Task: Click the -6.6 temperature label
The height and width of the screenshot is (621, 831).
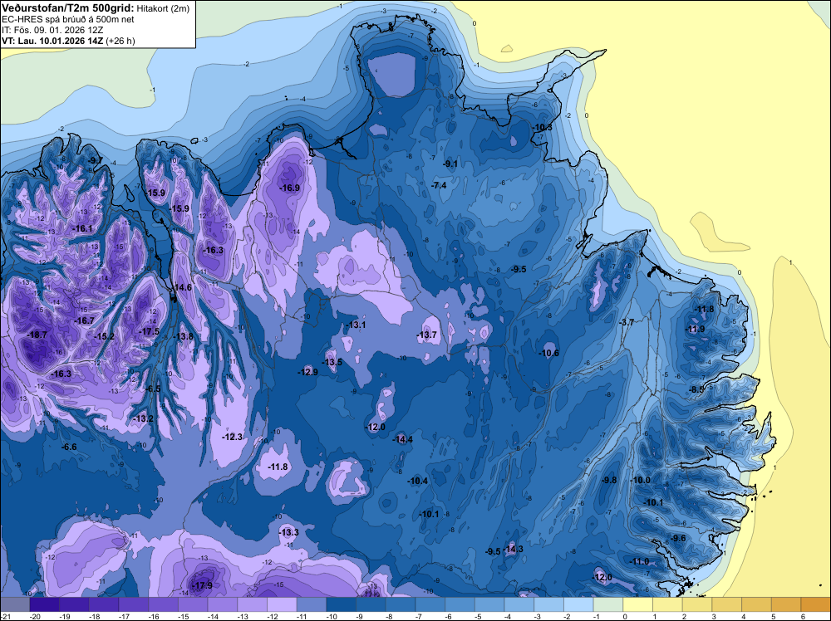Action: [x=69, y=447]
